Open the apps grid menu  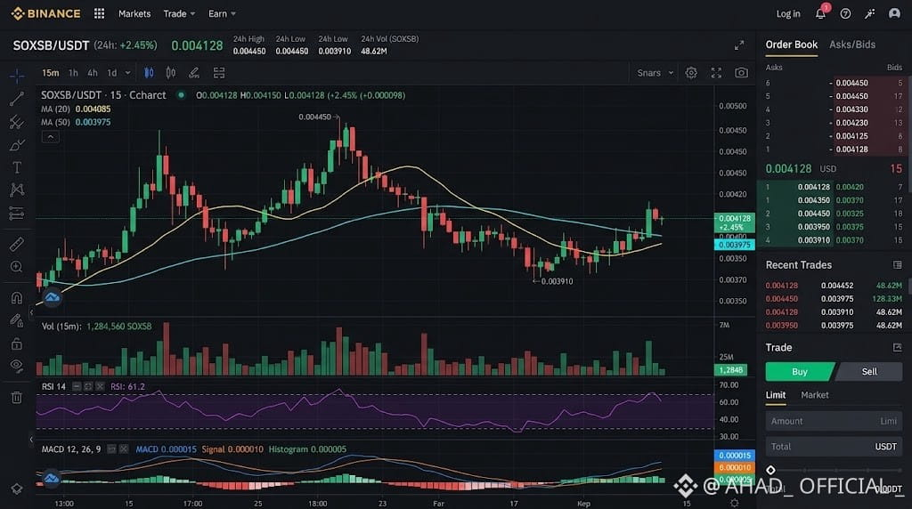click(100, 13)
